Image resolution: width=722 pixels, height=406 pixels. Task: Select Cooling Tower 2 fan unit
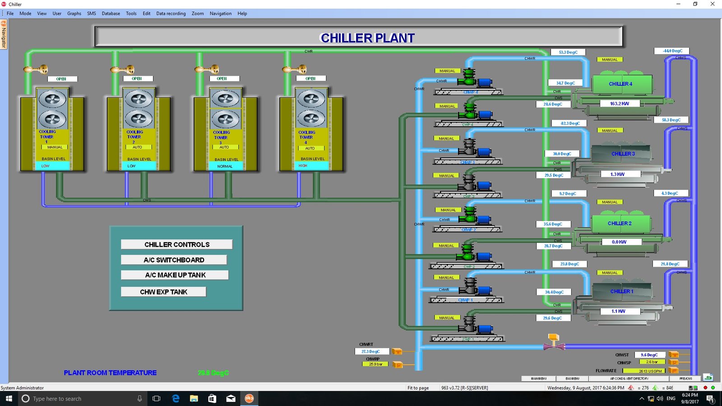(139, 109)
